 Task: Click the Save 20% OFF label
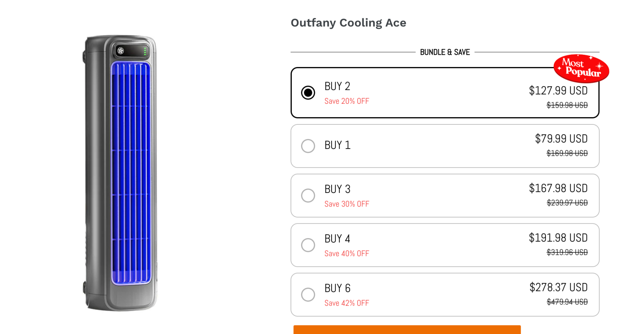click(x=347, y=101)
